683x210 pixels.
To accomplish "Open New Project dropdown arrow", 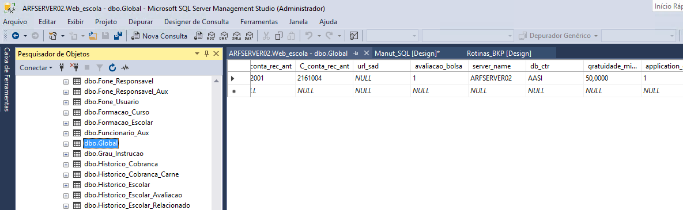I will coord(63,36).
